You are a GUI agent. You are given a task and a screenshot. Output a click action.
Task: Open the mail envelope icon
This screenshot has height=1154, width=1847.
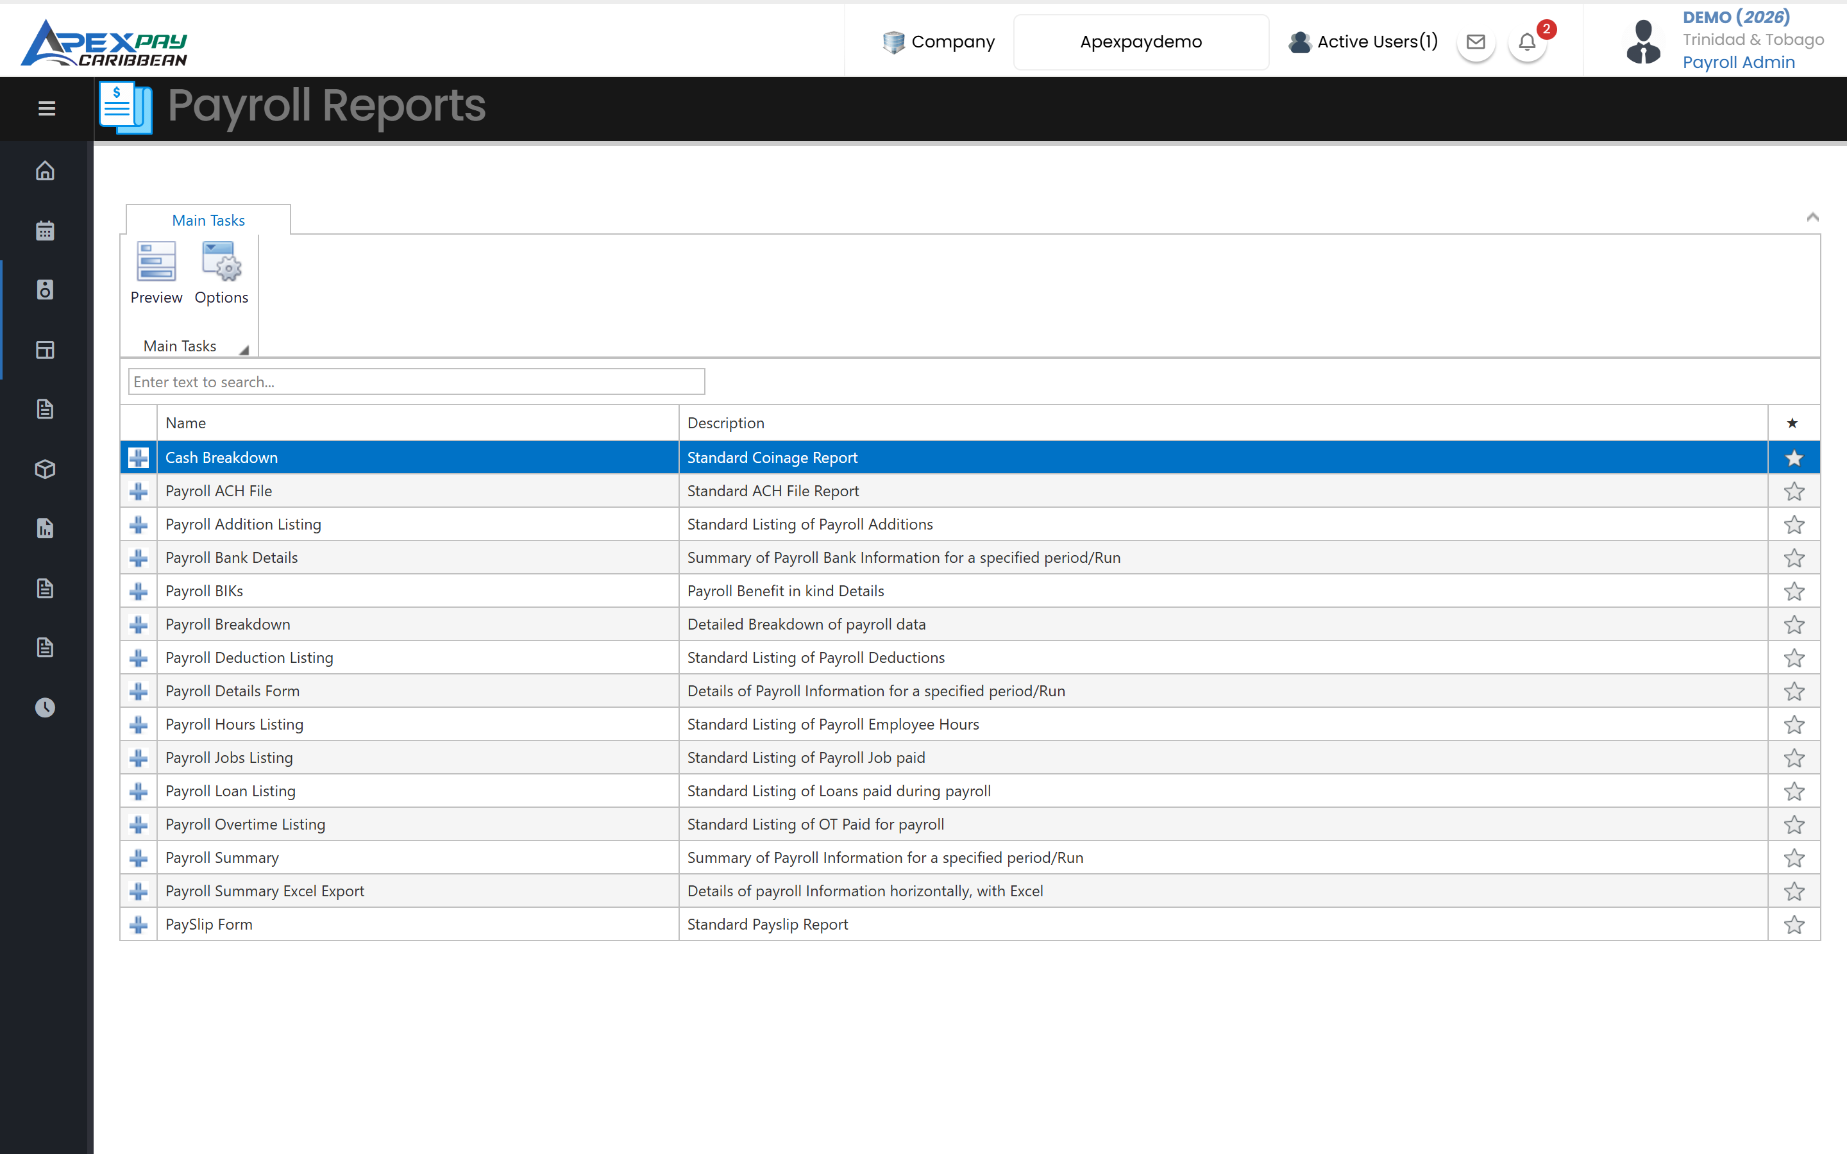point(1475,42)
